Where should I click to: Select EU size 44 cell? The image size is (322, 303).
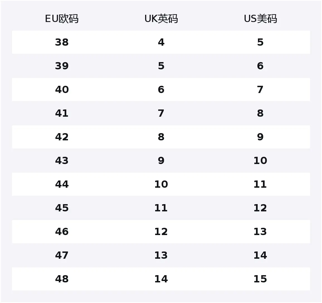pyautogui.click(x=62, y=184)
